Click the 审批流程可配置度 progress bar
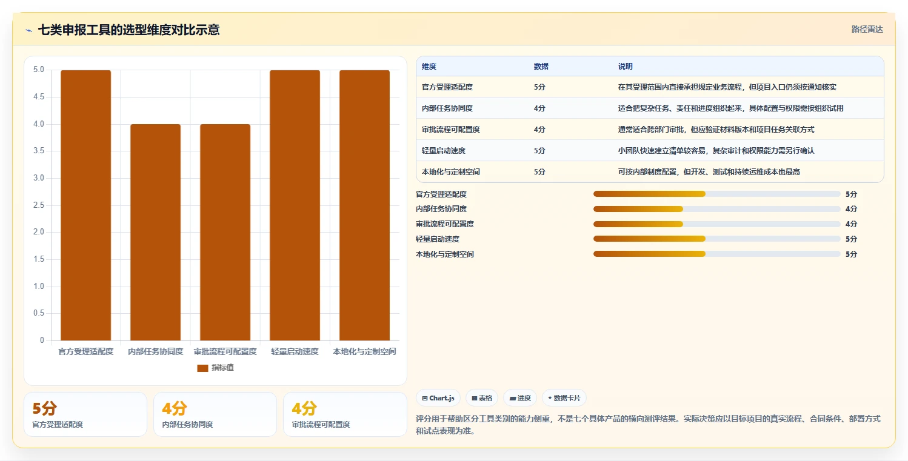Image resolution: width=908 pixels, height=461 pixels. click(x=717, y=224)
